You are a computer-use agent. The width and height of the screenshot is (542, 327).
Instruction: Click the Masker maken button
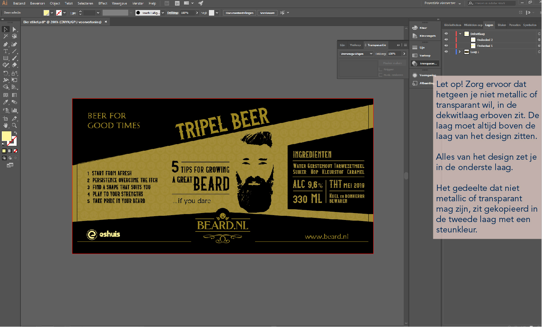(392, 63)
